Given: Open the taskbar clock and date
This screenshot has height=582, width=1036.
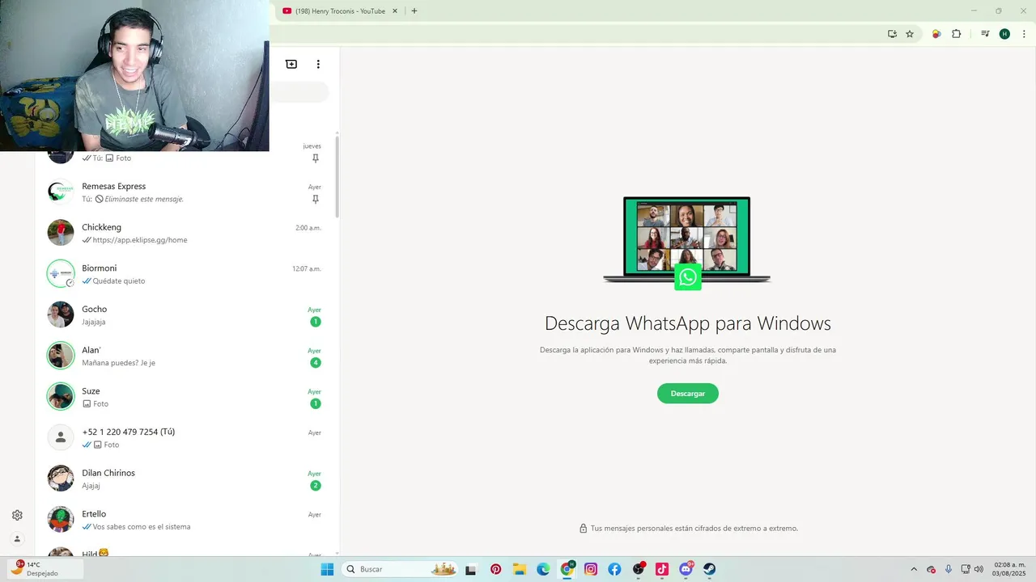Looking at the screenshot, I should 1009,569.
